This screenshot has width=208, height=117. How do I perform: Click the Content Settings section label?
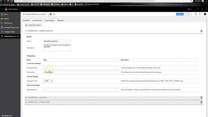coord(32,77)
